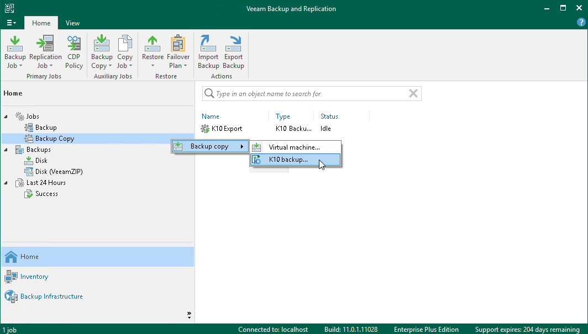The width and height of the screenshot is (588, 334).
Task: Collapse the Jobs tree node
Action: coord(6,116)
